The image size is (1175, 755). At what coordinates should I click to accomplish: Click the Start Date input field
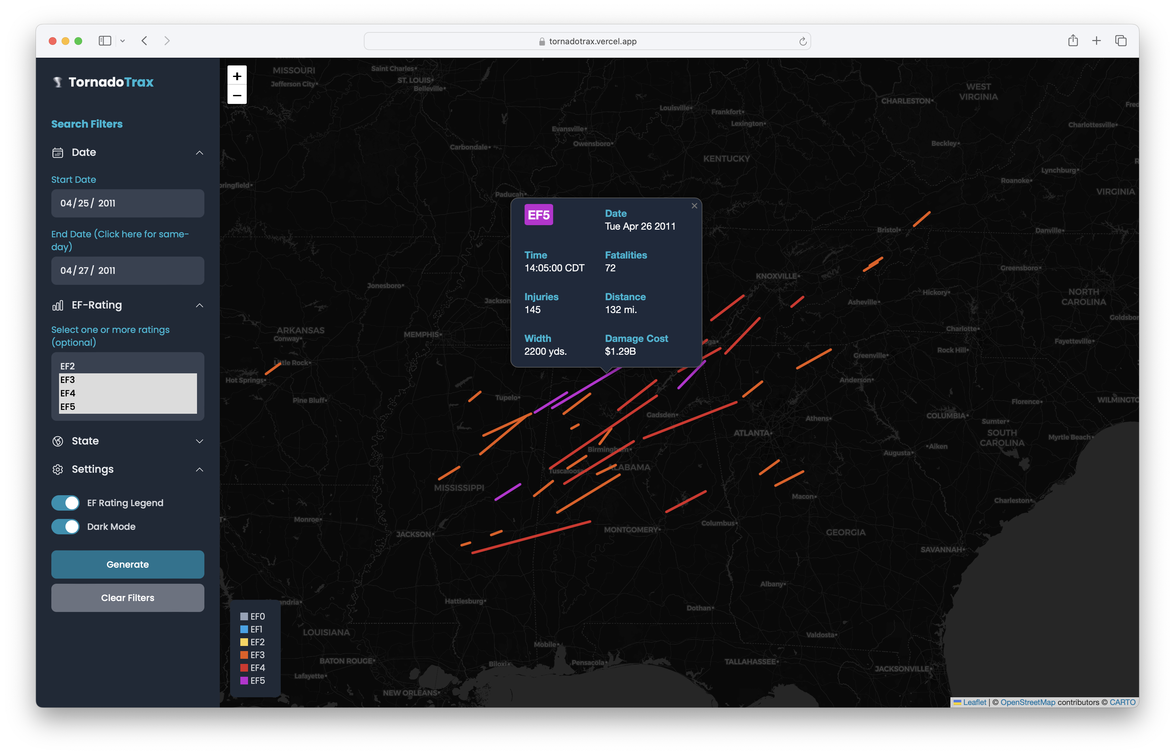(x=128, y=203)
